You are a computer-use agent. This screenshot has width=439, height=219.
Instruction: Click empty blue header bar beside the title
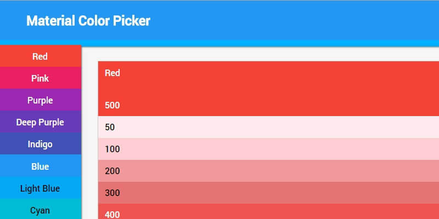[x=302, y=21]
